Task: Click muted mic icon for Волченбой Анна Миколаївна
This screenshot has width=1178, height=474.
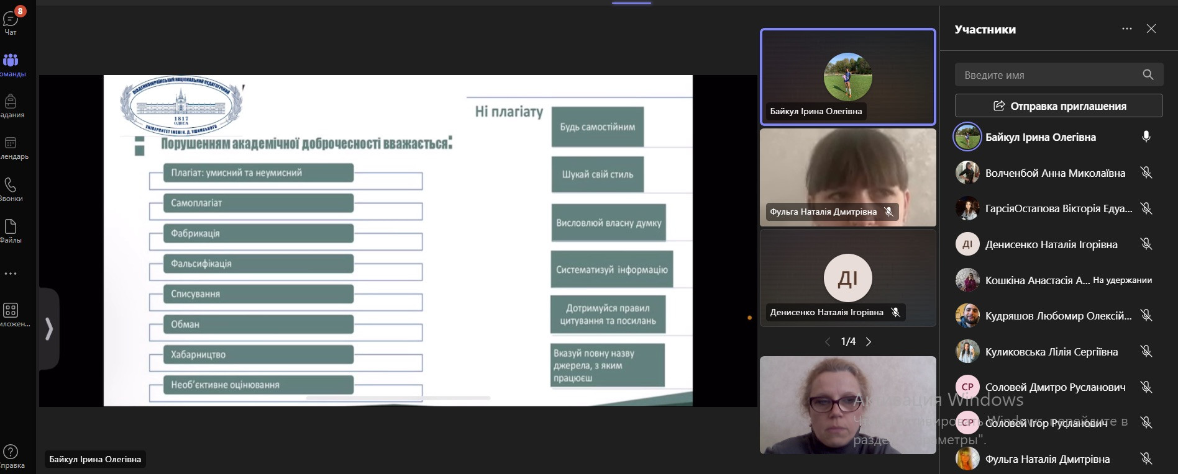Action: 1146,173
